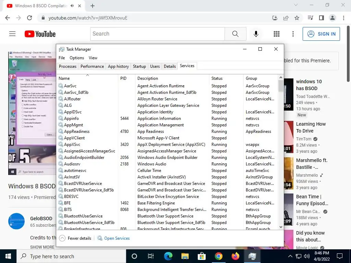
Task: Open Cortana circle on taskbar
Action: [134, 256]
